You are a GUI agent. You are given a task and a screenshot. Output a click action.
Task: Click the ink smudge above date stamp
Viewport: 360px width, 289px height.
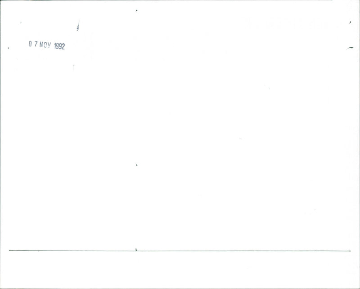[x=78, y=25]
